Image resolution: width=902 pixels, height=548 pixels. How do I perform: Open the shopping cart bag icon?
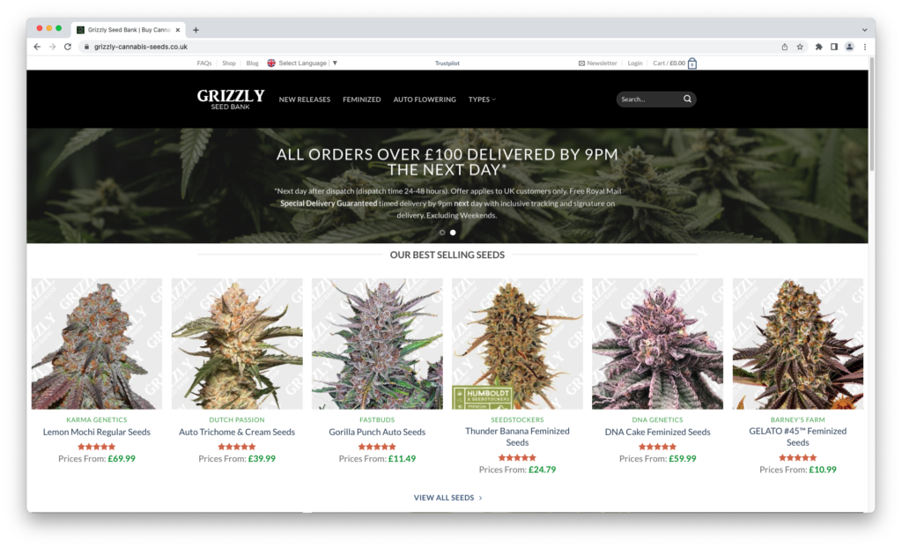coord(692,63)
